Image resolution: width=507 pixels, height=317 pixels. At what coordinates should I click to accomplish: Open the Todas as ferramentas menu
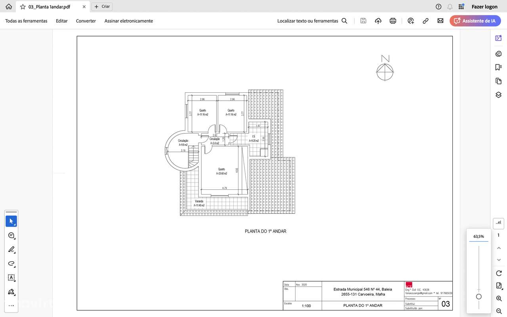(26, 21)
